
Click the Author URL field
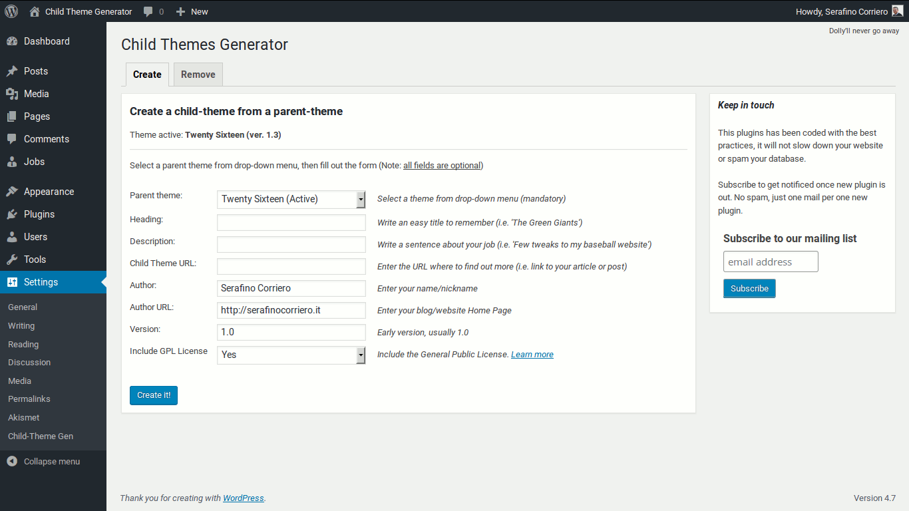pyautogui.click(x=291, y=310)
